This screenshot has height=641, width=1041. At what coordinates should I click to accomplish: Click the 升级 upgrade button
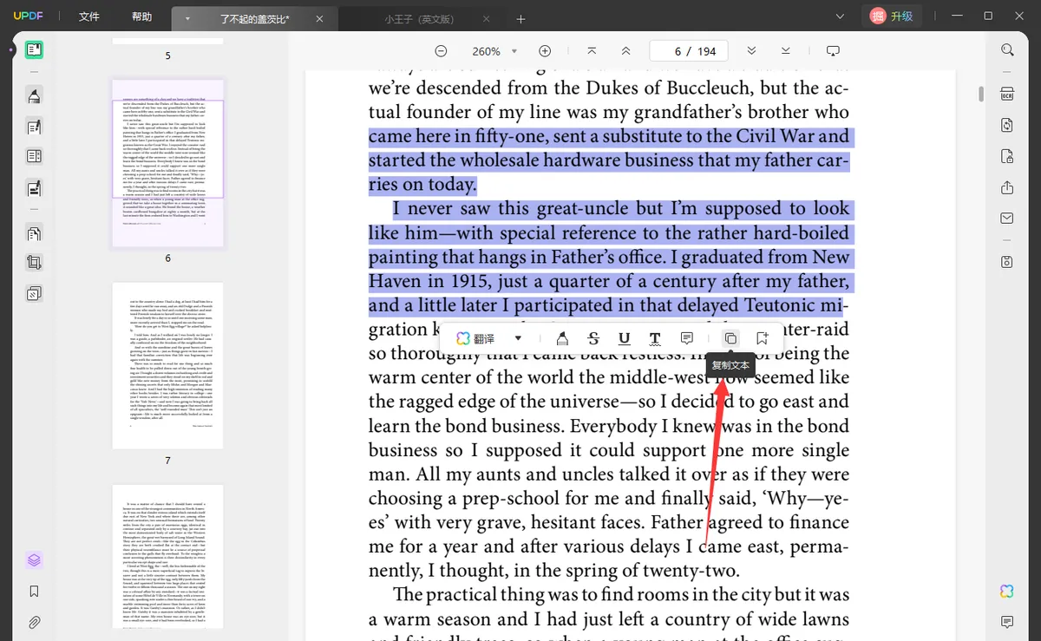[x=891, y=16]
